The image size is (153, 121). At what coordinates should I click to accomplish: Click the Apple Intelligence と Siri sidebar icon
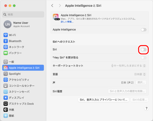coord(6,68)
